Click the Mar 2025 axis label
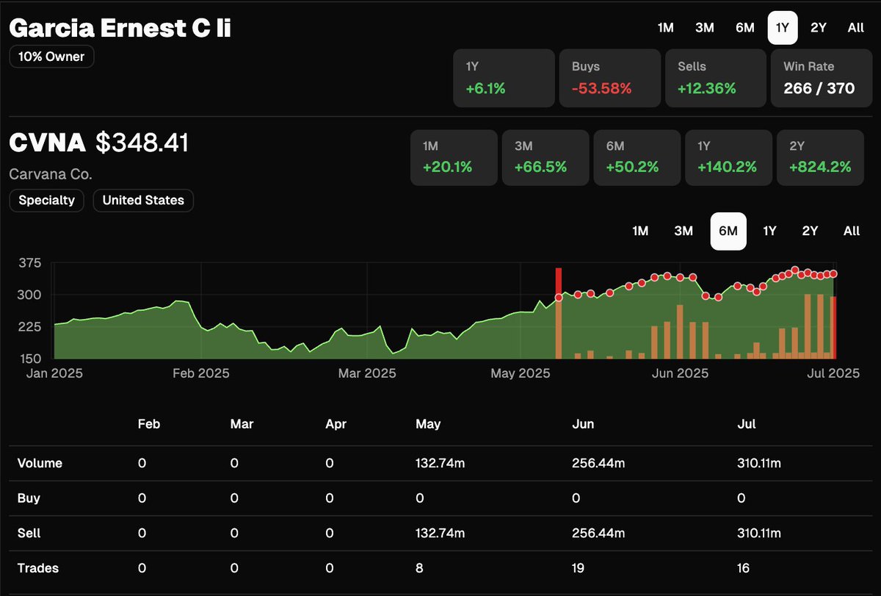 (x=366, y=373)
